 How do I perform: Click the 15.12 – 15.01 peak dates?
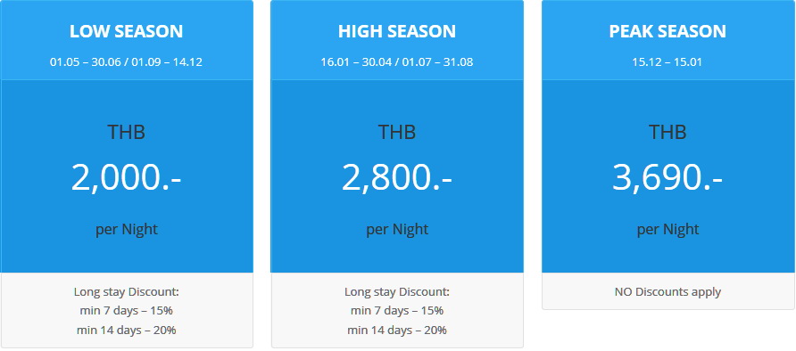667,62
